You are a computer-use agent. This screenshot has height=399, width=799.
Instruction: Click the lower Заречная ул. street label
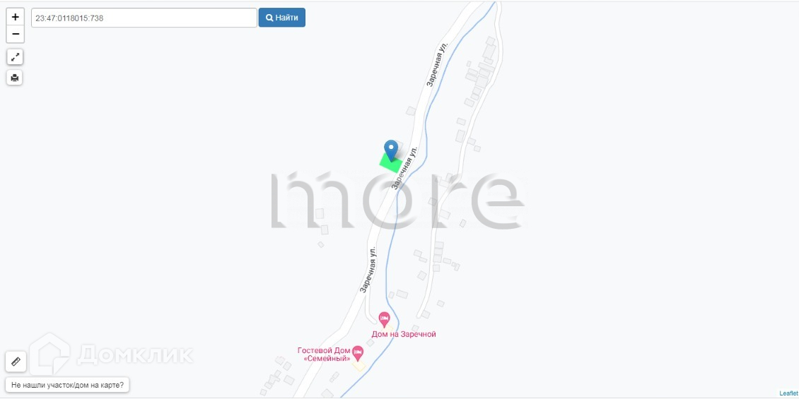[x=369, y=270]
